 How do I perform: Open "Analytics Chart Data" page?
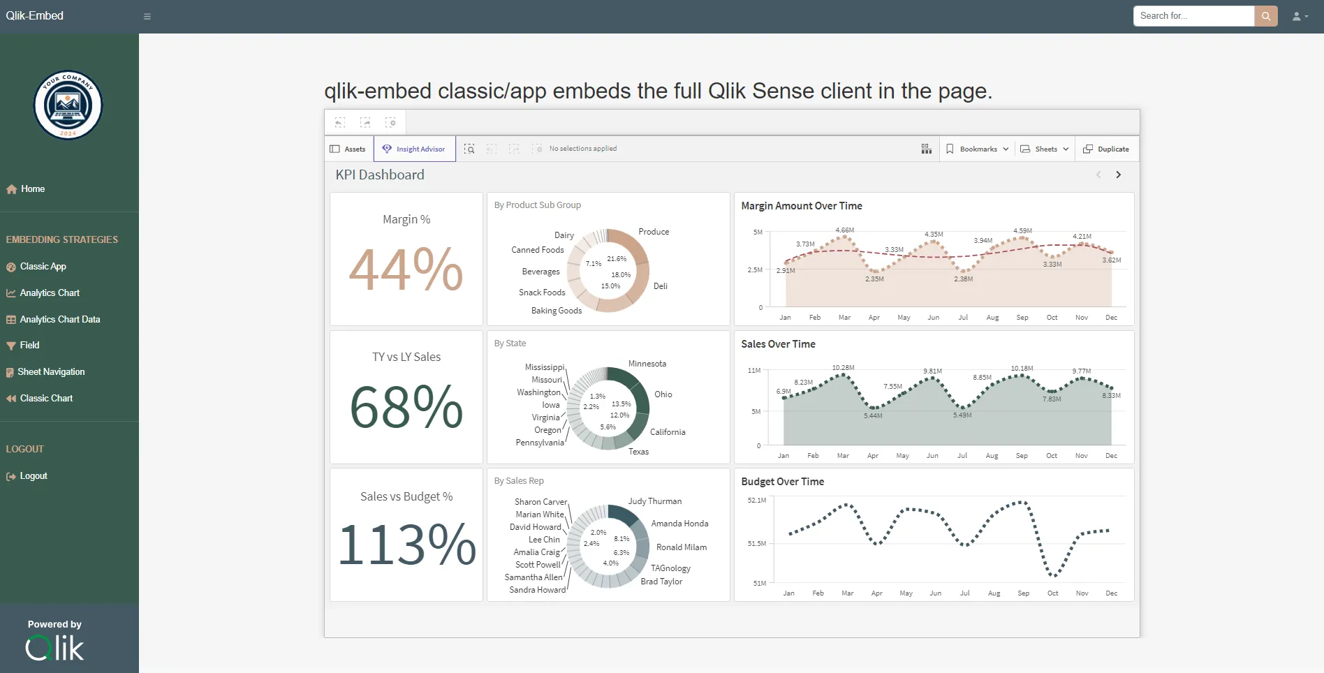[x=60, y=319]
